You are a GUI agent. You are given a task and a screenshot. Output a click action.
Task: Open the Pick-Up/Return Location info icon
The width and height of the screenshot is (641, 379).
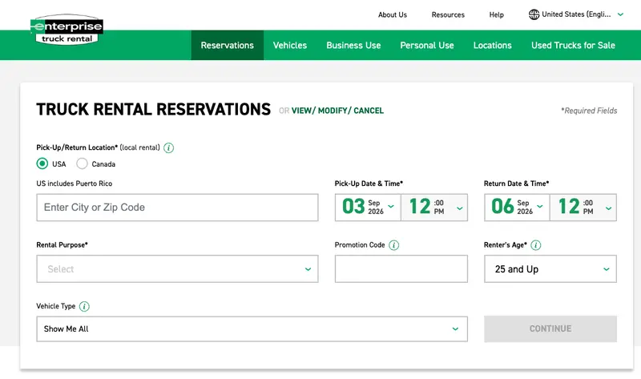click(x=168, y=148)
